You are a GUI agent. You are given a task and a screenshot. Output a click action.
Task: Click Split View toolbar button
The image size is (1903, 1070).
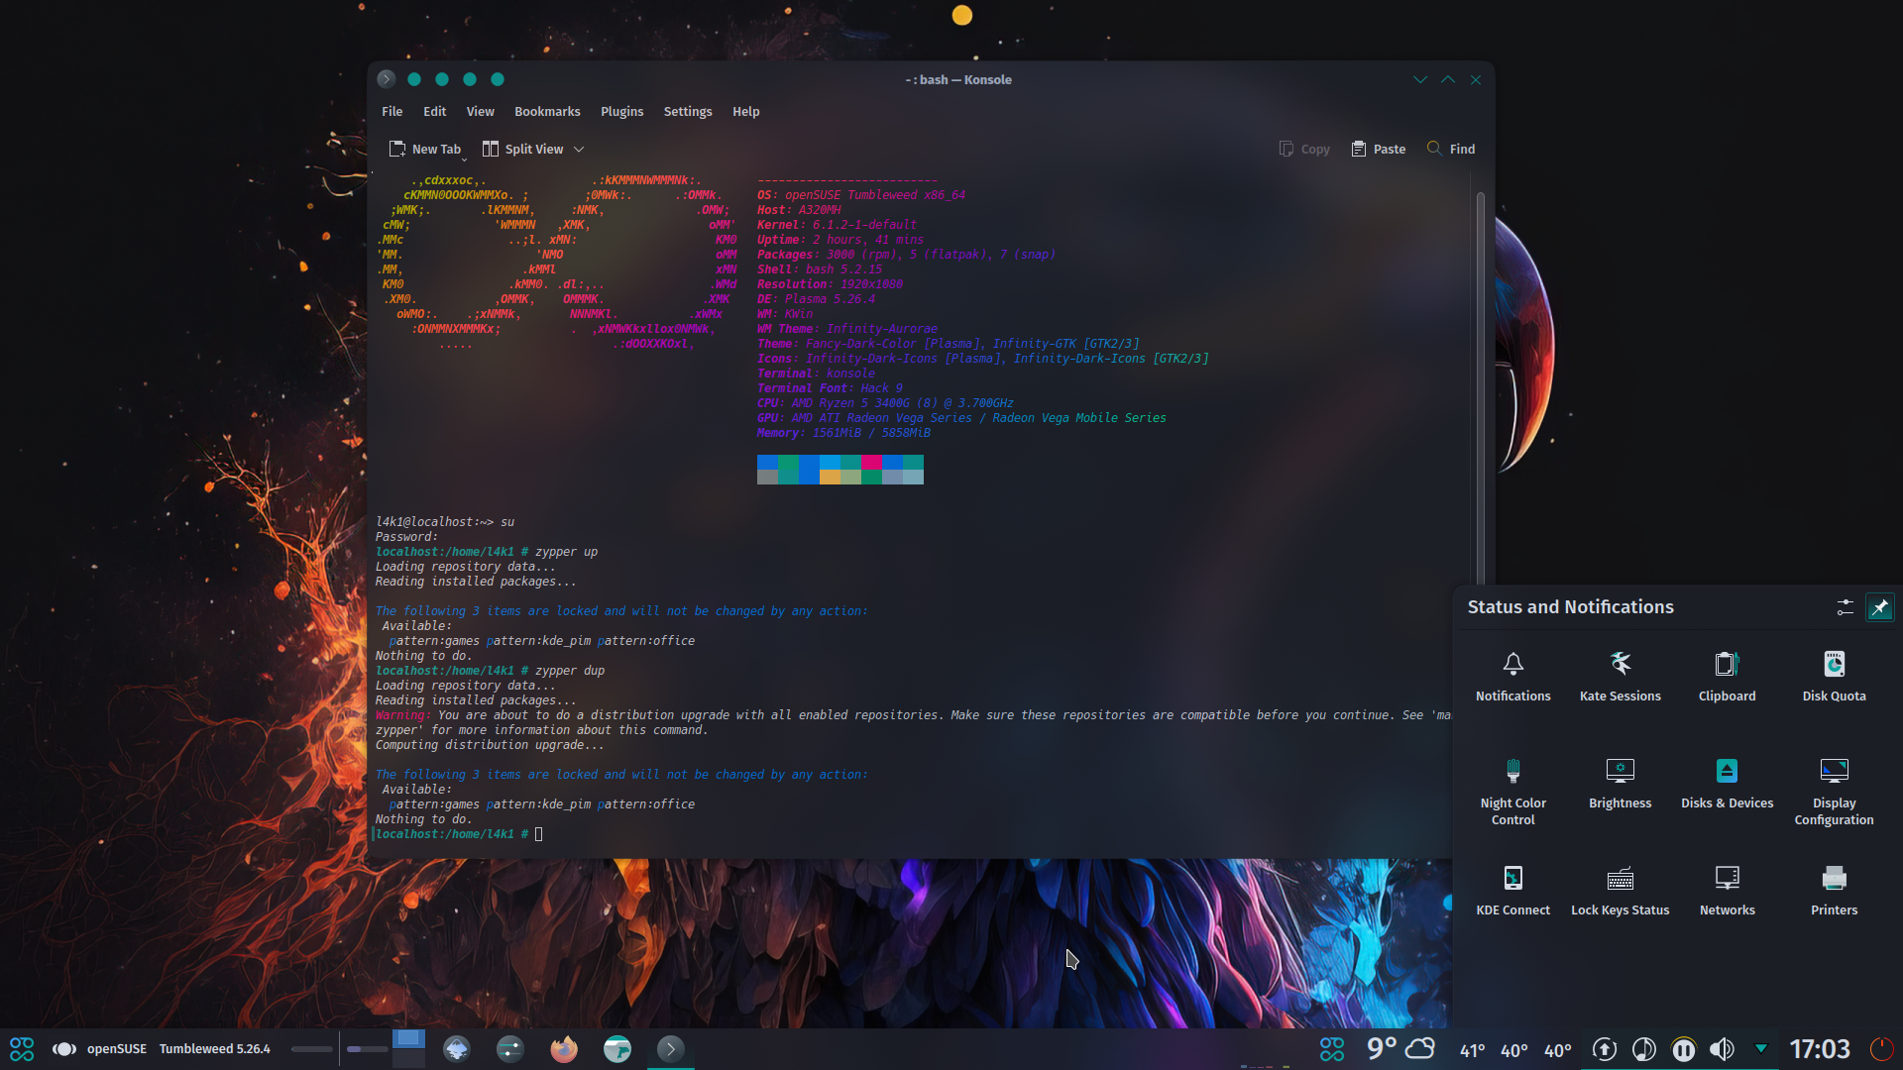point(523,150)
